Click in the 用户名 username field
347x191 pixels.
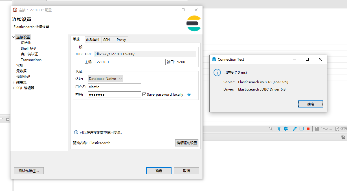114,87
